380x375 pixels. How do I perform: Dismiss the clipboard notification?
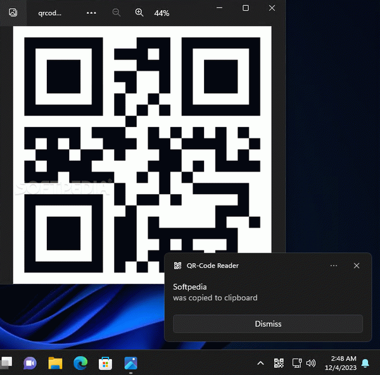268,324
